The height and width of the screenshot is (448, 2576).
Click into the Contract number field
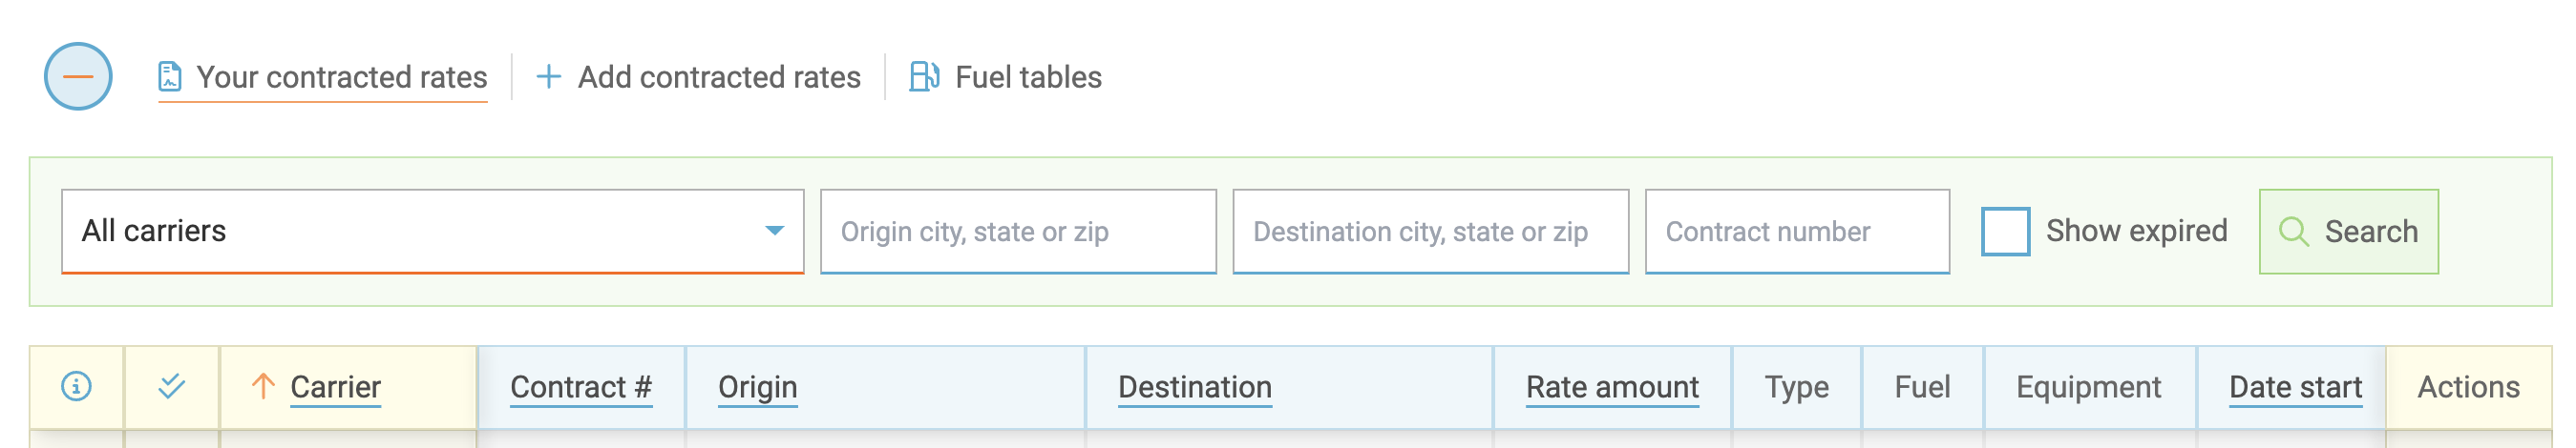click(1796, 232)
